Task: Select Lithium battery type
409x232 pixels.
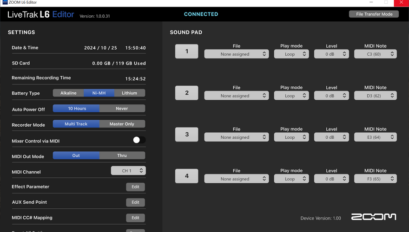Action: [129, 93]
